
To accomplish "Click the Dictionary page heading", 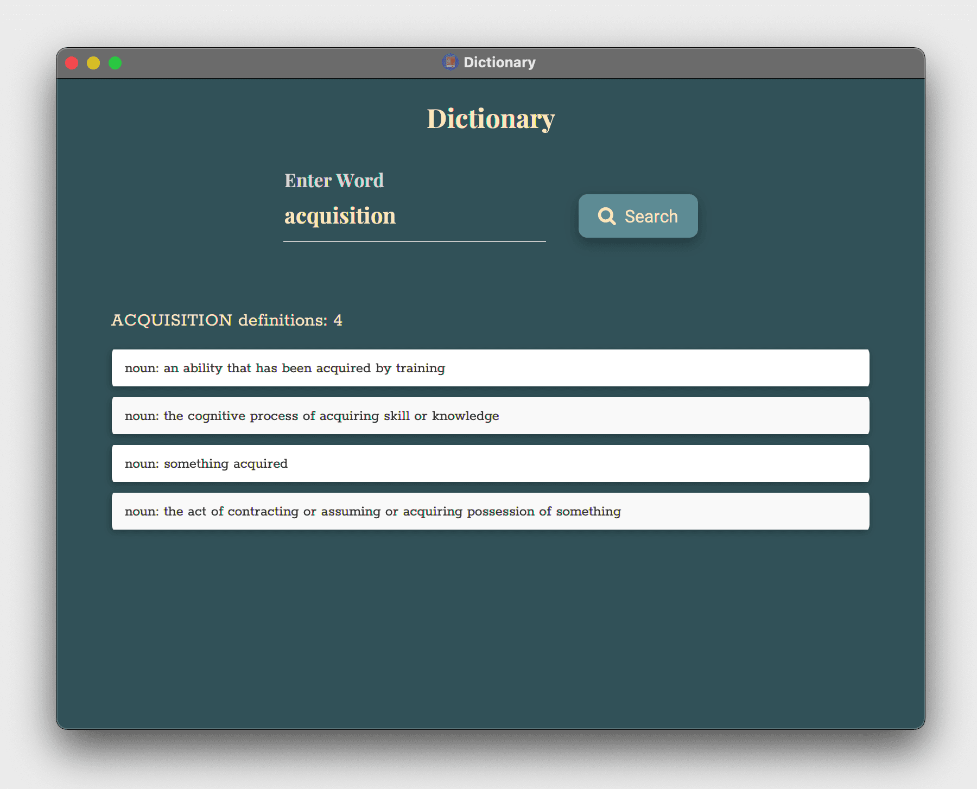I will tap(490, 118).
